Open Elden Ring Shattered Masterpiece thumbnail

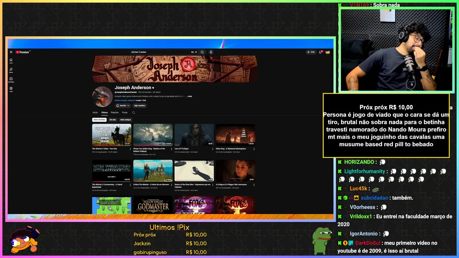pyautogui.click(x=235, y=135)
